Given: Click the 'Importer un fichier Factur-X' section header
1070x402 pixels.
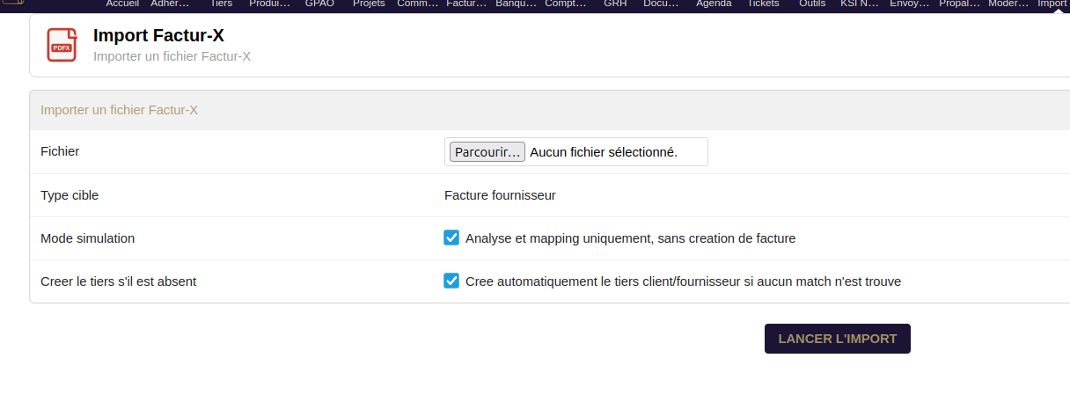Looking at the screenshot, I should [120, 110].
